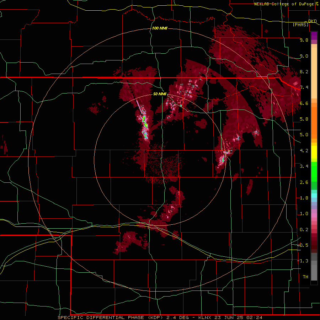Pick the yellow color bar segment
Image resolution: width=320 pixels, height=320 pixels.
[314, 152]
